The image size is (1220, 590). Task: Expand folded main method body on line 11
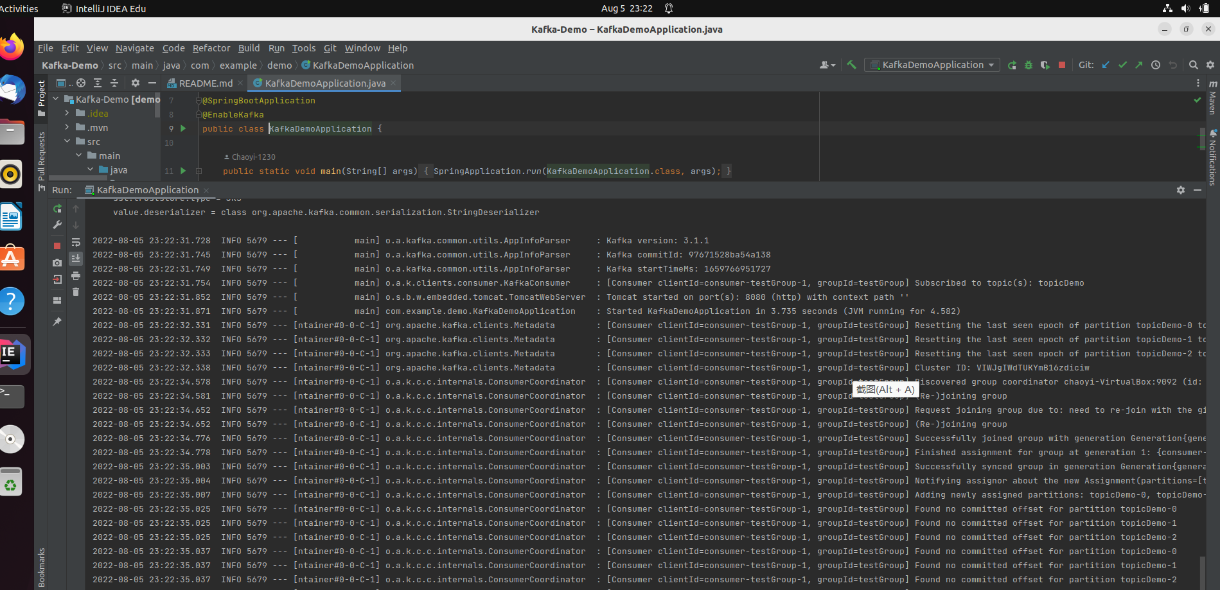coord(199,171)
